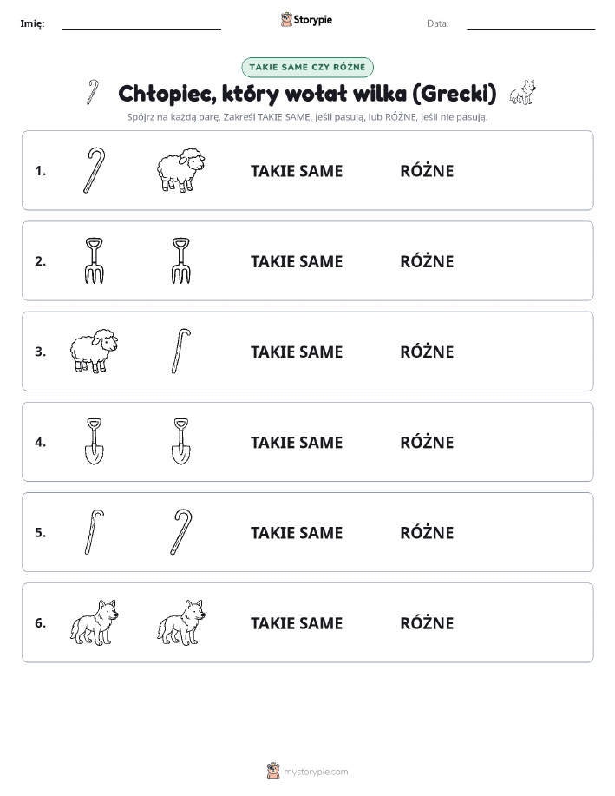The height and width of the screenshot is (796, 615).
Task: Select RÓŻNE for row 3
Action: [x=427, y=352]
